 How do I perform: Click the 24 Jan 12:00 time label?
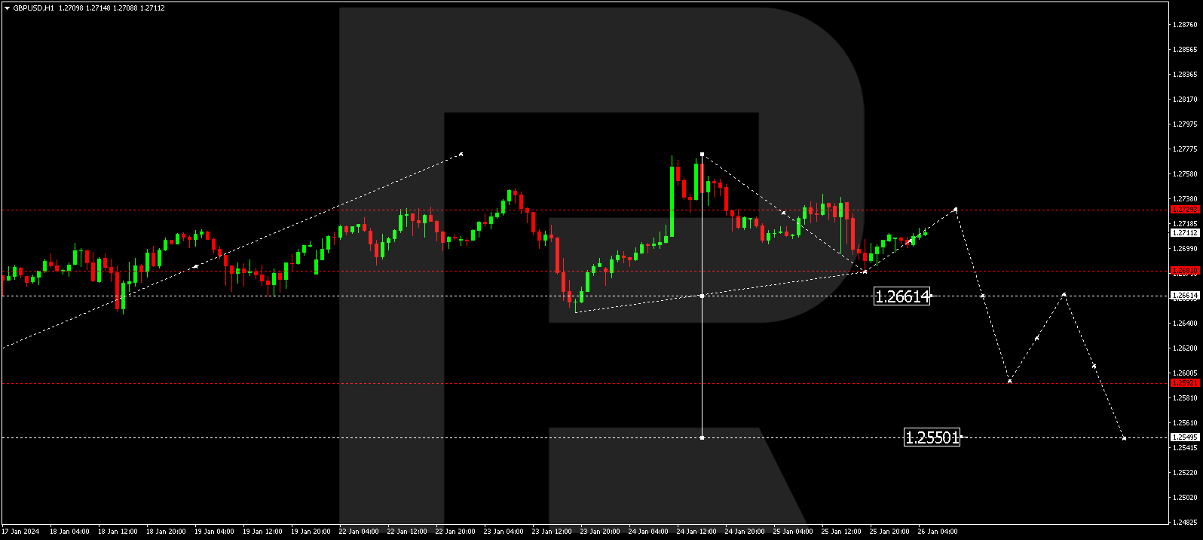(x=696, y=532)
